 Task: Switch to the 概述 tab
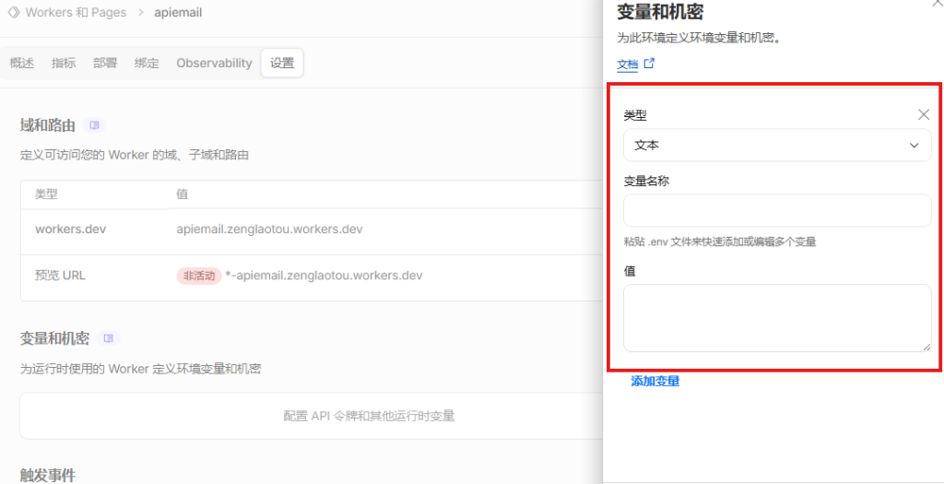click(22, 64)
